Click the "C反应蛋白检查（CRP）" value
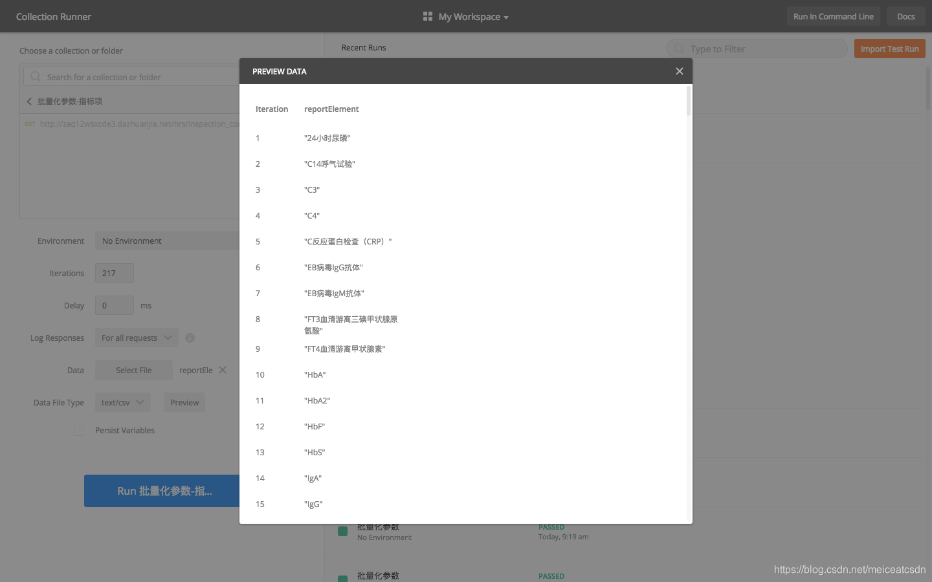The image size is (932, 582). (348, 241)
